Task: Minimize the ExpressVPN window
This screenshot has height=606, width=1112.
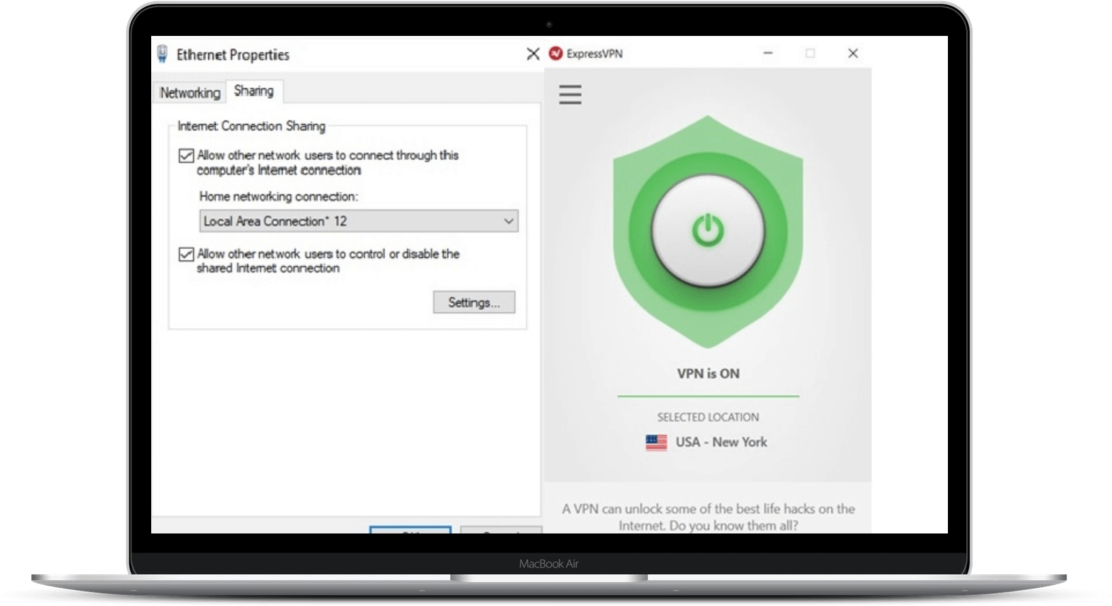Action: [x=768, y=54]
